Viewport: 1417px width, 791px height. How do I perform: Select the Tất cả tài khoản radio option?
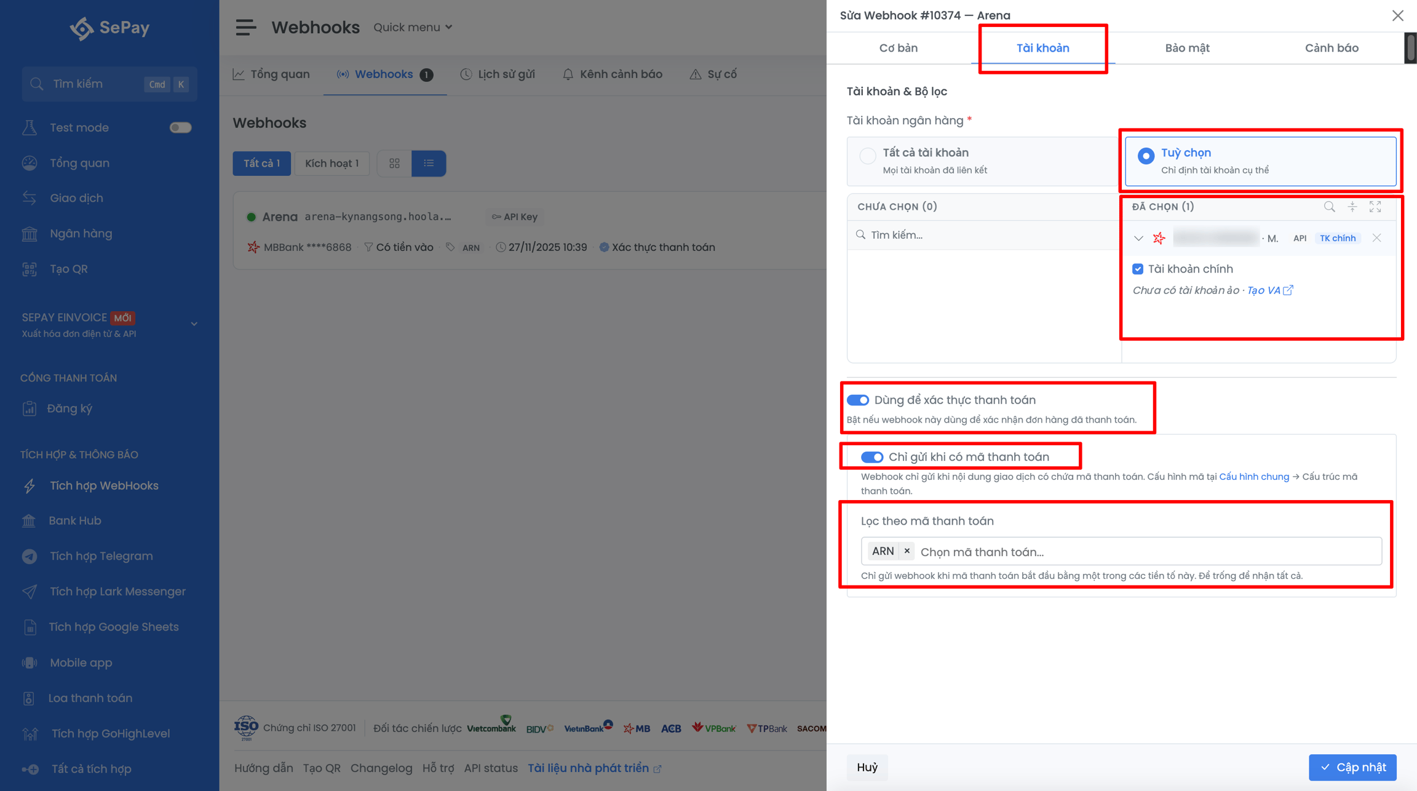[x=868, y=156]
